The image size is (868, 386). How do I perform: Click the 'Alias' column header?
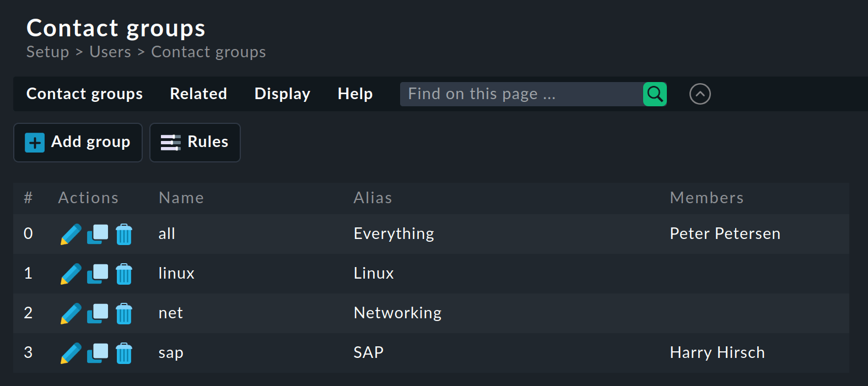coord(373,198)
